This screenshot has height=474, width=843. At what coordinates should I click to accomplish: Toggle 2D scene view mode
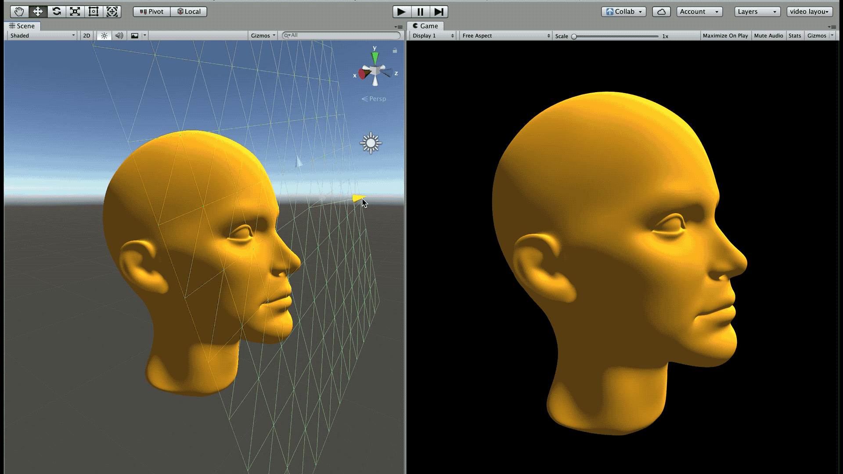point(86,36)
